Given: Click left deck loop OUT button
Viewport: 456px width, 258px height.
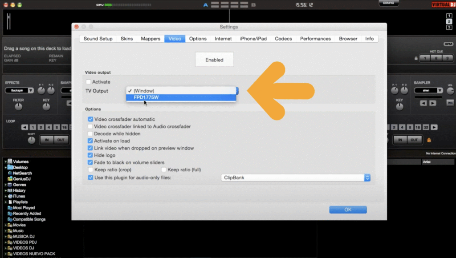Looking at the screenshot, I should click(61, 140).
